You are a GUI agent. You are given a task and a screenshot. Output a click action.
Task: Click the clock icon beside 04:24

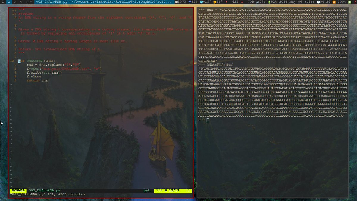pyautogui.click(x=318, y=2)
